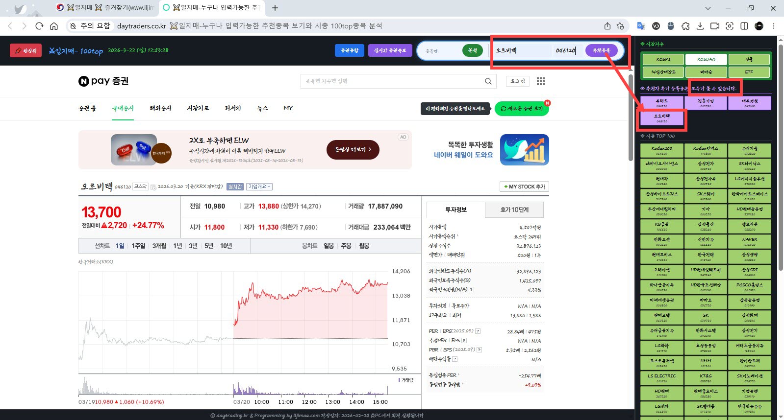Reload the page with browser refresh icon
Image resolution: width=784 pixels, height=420 pixels.
click(x=39, y=26)
